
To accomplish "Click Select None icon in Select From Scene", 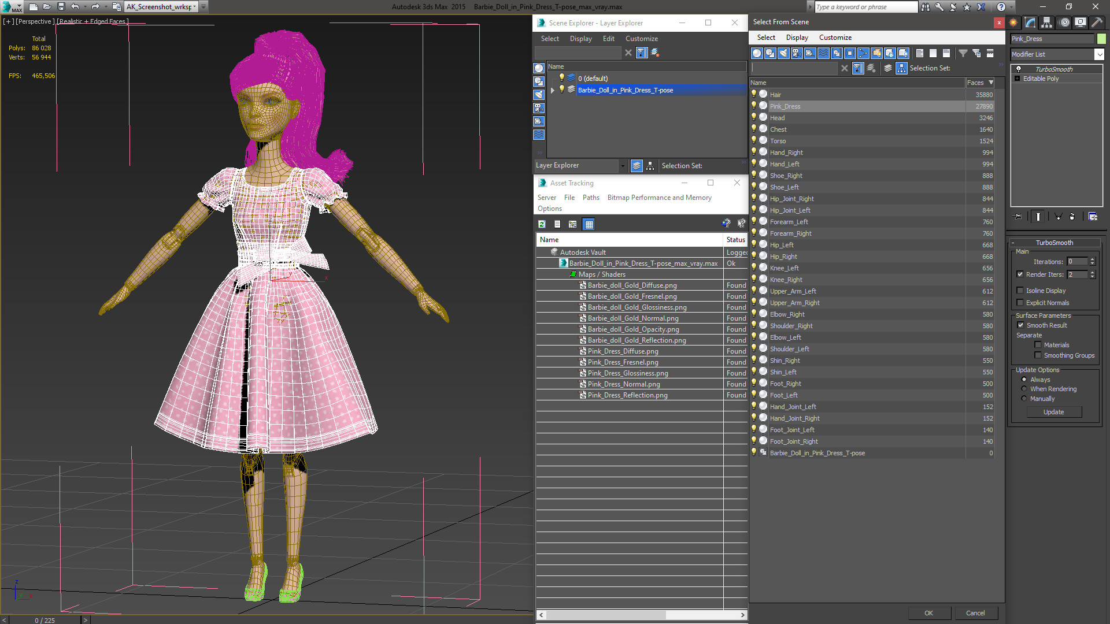I will point(933,53).
